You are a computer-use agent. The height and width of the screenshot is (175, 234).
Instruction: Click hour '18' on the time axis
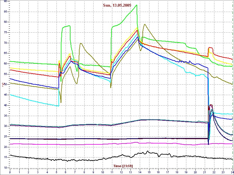point(177,172)
